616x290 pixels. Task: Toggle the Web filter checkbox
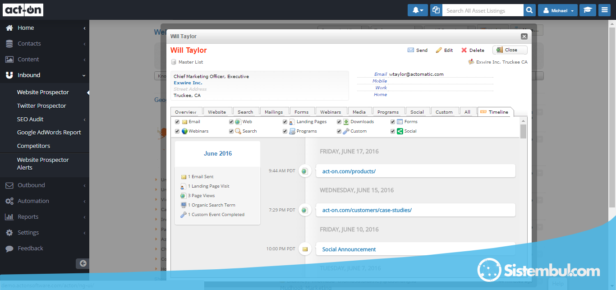point(231,122)
